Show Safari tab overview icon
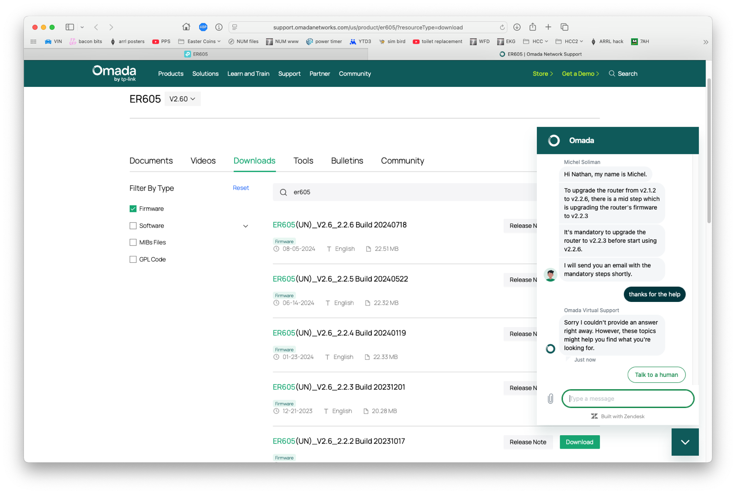The width and height of the screenshot is (736, 494). (x=564, y=27)
